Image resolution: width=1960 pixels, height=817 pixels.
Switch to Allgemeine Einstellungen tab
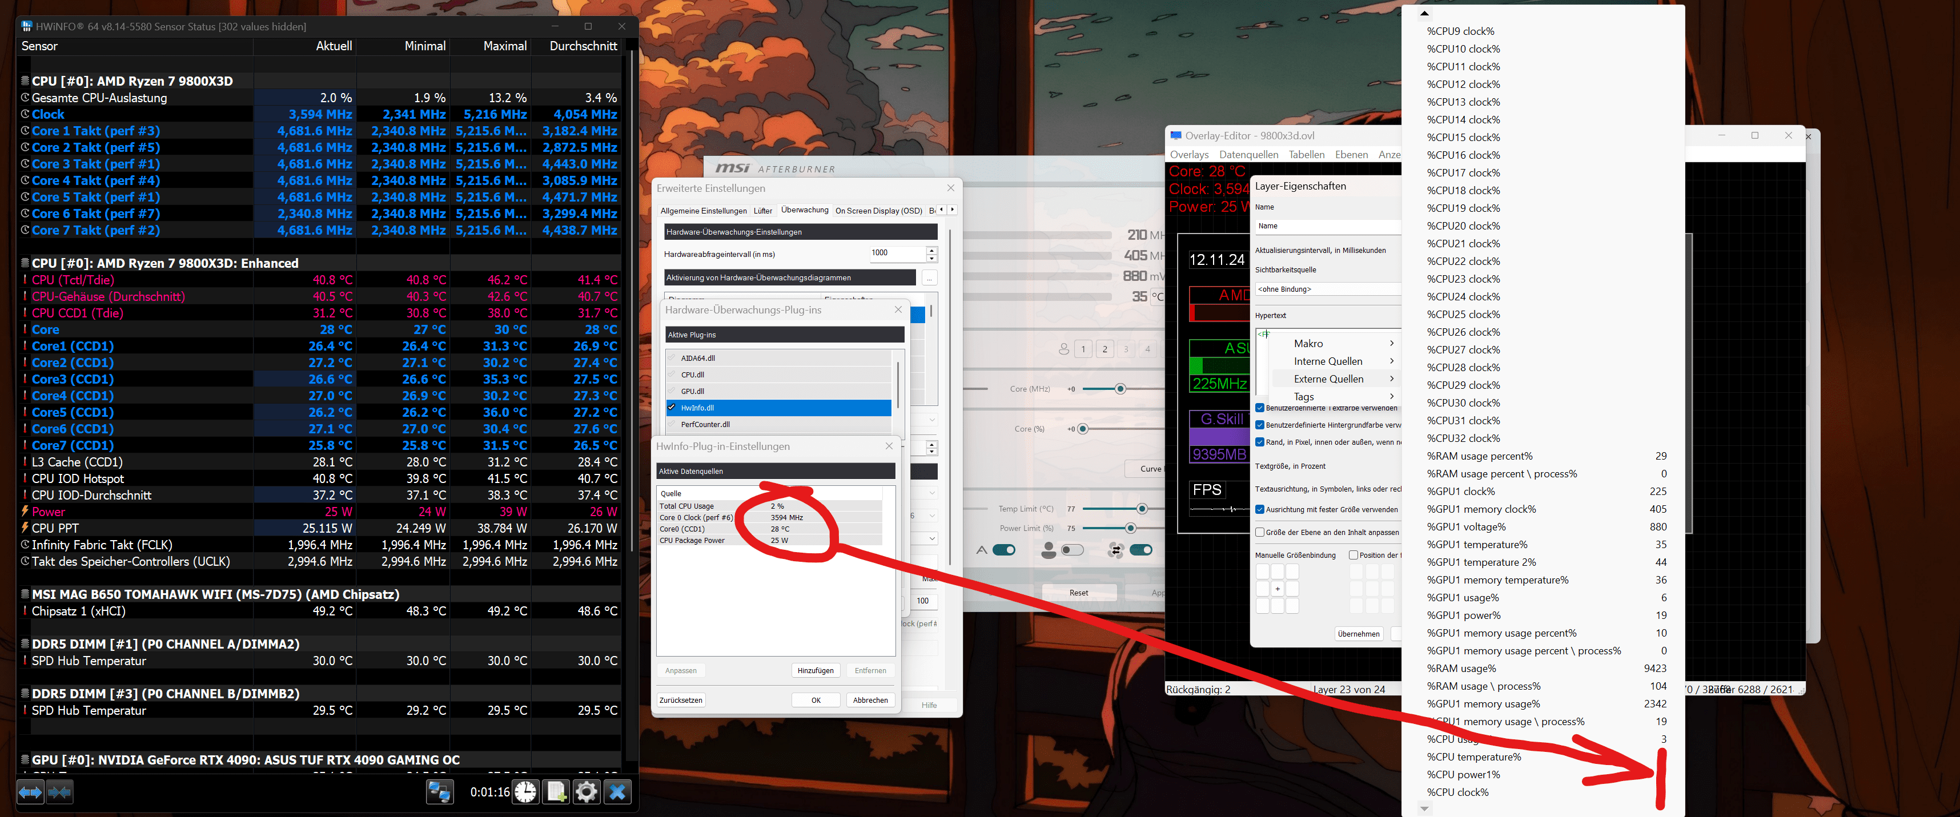tap(703, 211)
